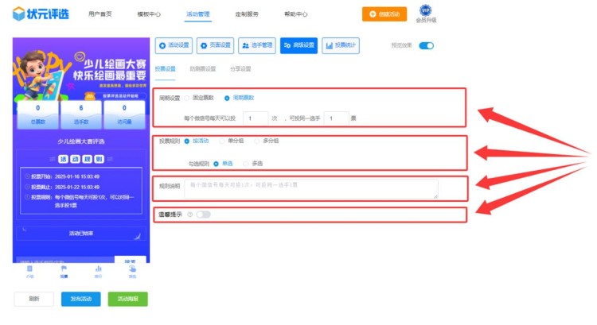Click the 状元评选 logo

[x=37, y=14]
